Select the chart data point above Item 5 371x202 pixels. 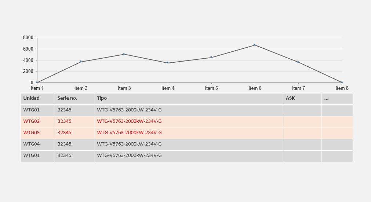(x=211, y=57)
